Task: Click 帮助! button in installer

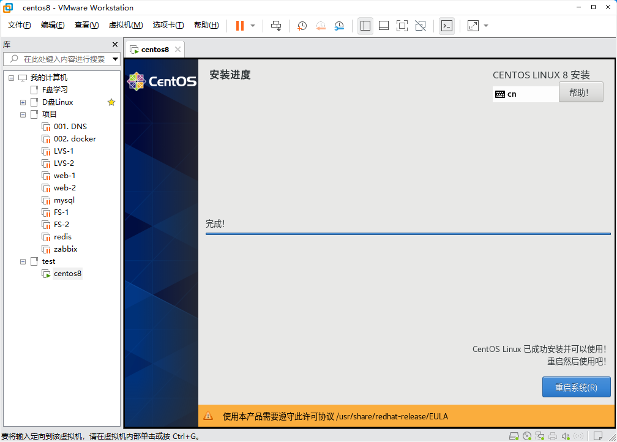Action: pyautogui.click(x=581, y=92)
